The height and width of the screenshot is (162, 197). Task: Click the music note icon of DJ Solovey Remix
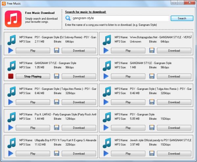[x=11, y=40]
